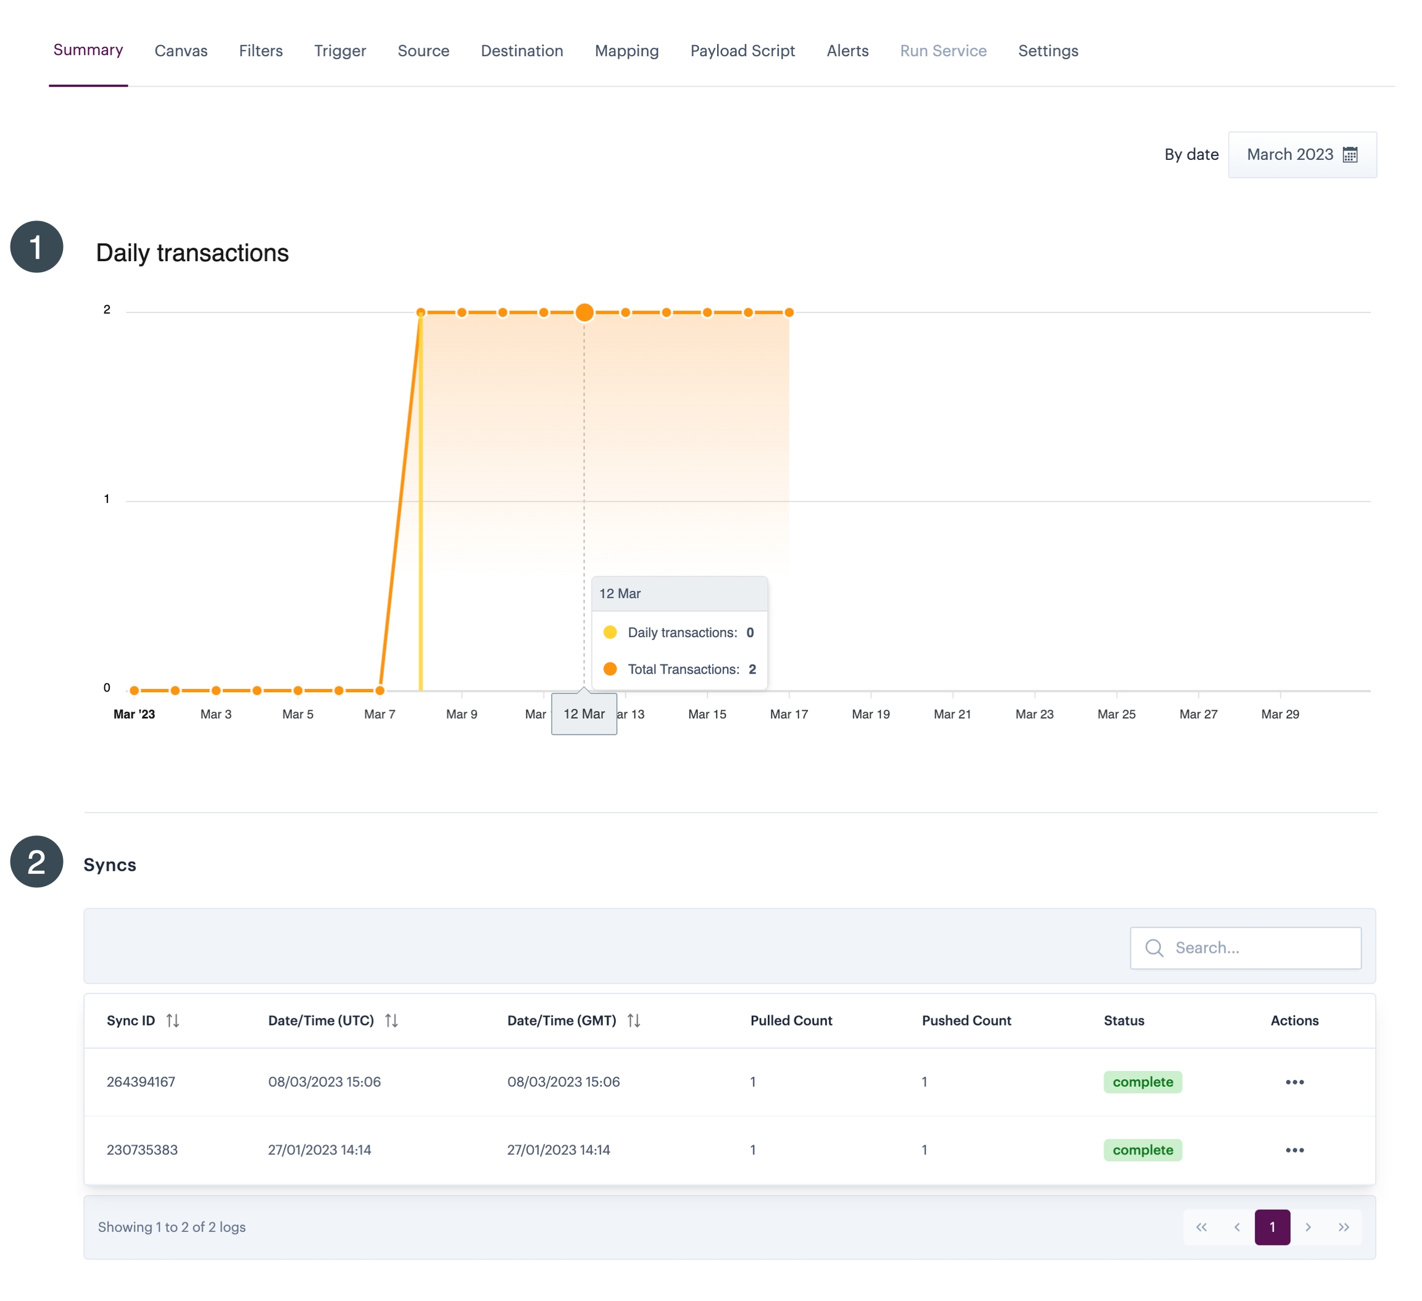Click the calendar icon in date picker

(1349, 154)
